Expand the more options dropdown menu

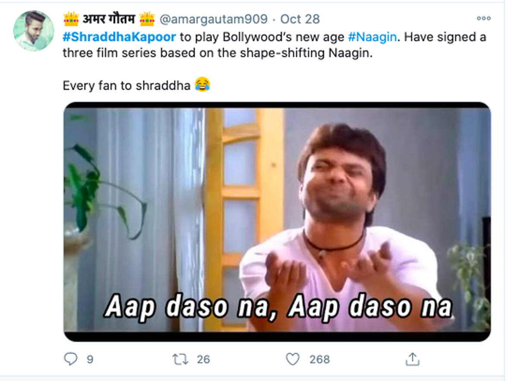(483, 19)
